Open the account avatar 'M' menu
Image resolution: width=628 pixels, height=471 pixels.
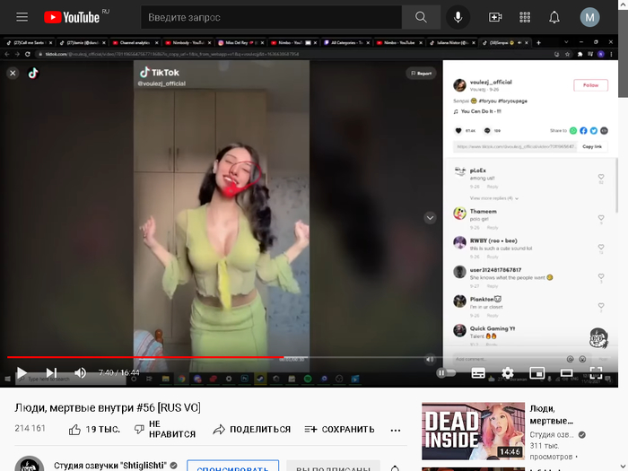tap(589, 17)
